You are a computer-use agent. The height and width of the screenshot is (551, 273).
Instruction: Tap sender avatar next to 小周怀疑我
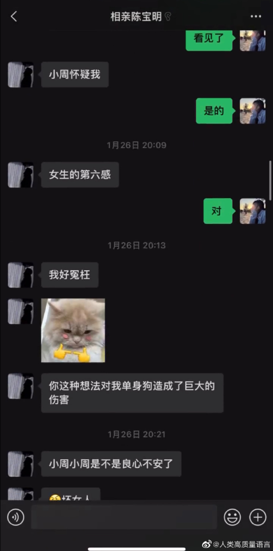coord(21,74)
